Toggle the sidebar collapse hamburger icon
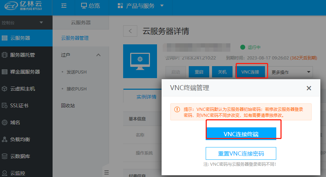This screenshot has width=326, height=177. click(64, 6)
